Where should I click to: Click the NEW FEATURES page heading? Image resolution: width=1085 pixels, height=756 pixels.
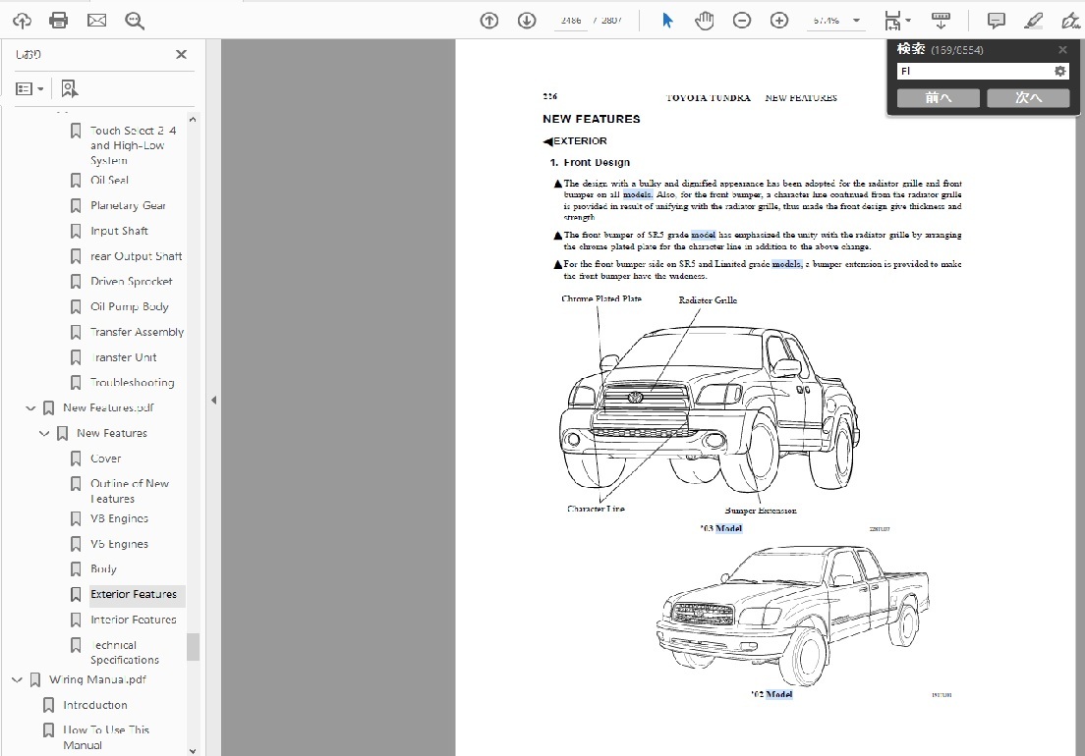592,119
